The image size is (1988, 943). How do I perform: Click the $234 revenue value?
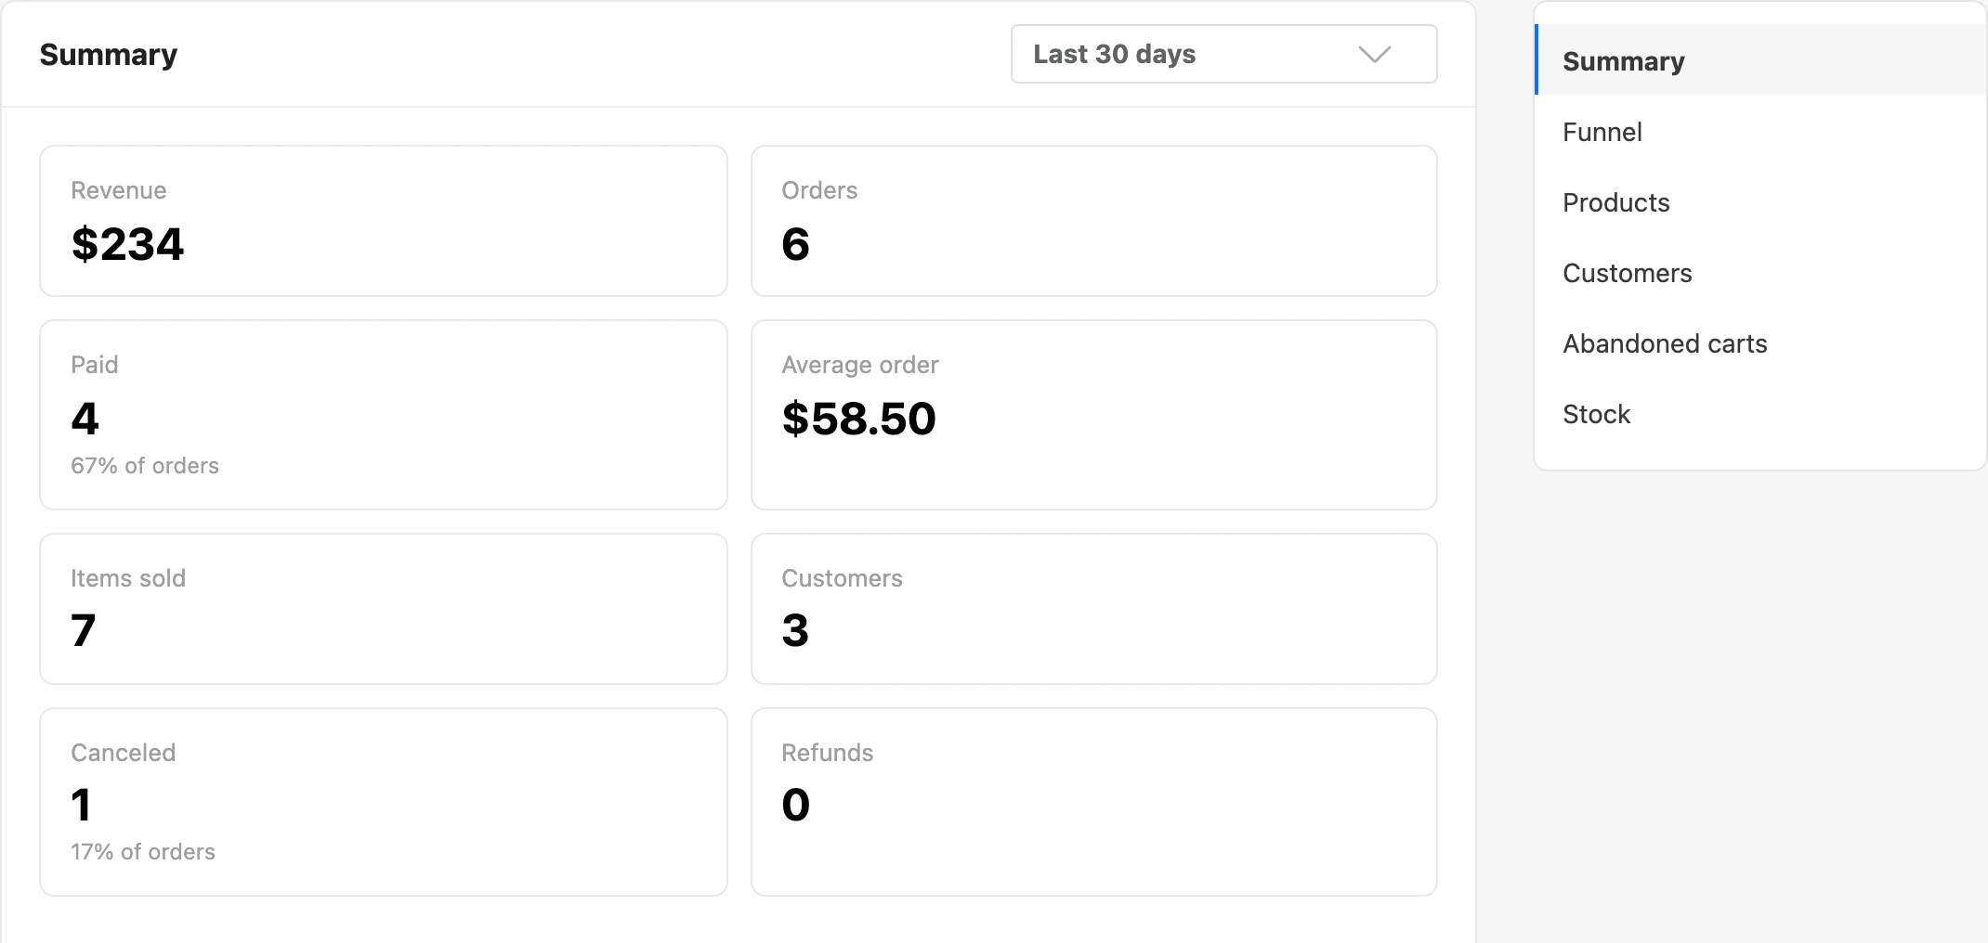pyautogui.click(x=128, y=244)
